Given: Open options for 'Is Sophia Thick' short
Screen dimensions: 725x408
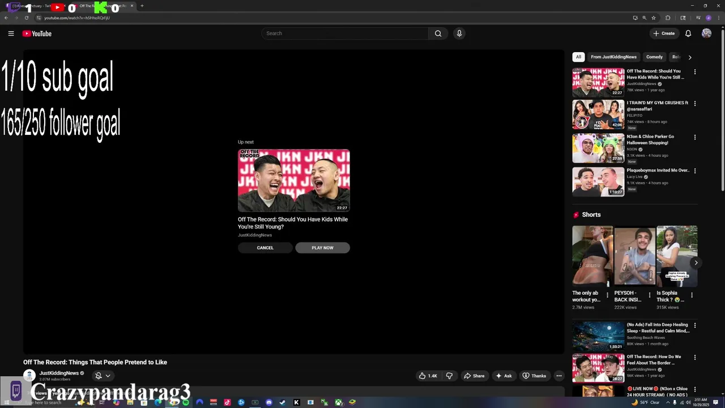Looking at the screenshot, I should tap(692, 295).
